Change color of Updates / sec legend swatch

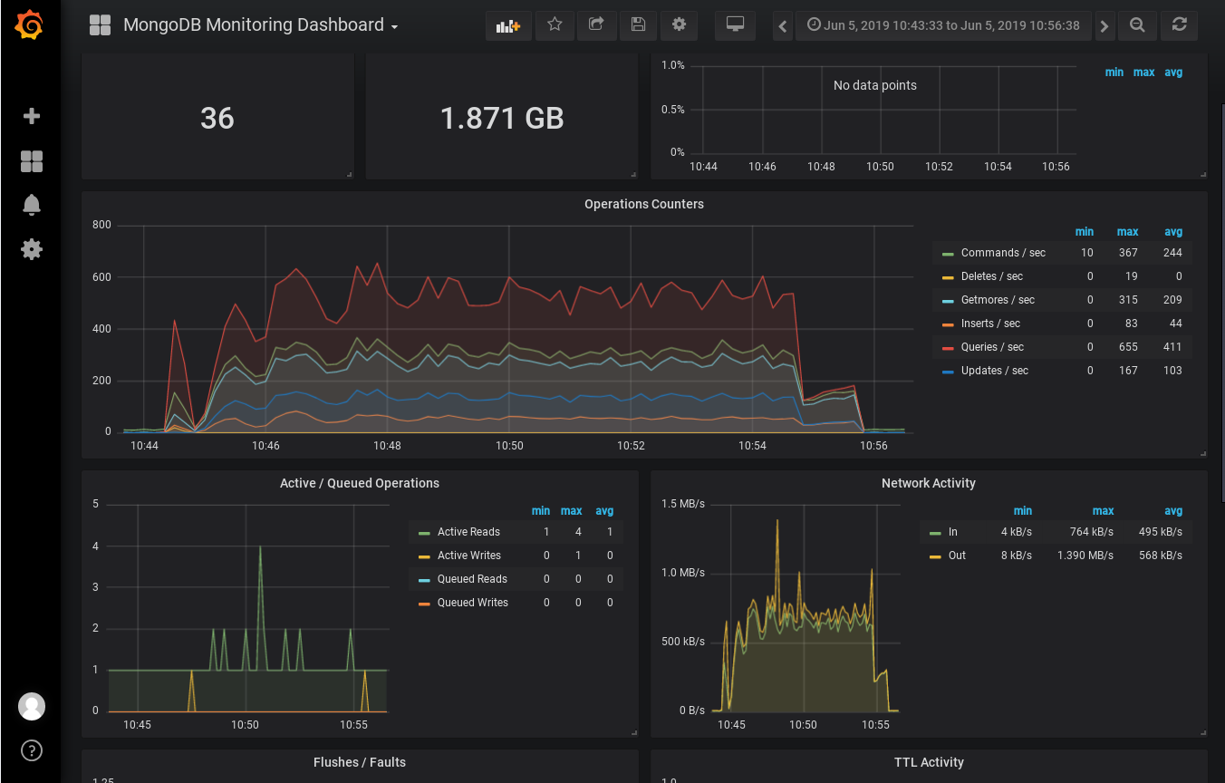tap(948, 372)
